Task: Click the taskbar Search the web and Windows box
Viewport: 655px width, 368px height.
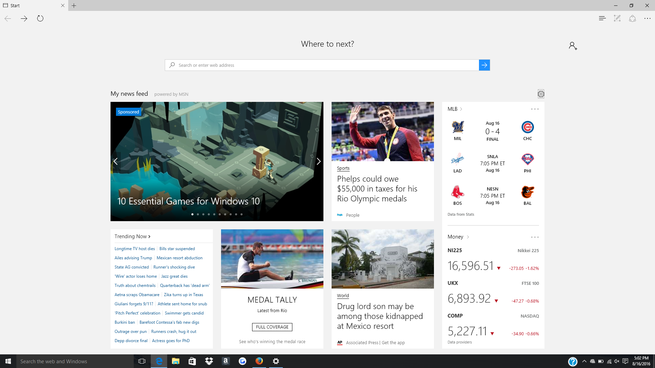Action: tap(75, 361)
